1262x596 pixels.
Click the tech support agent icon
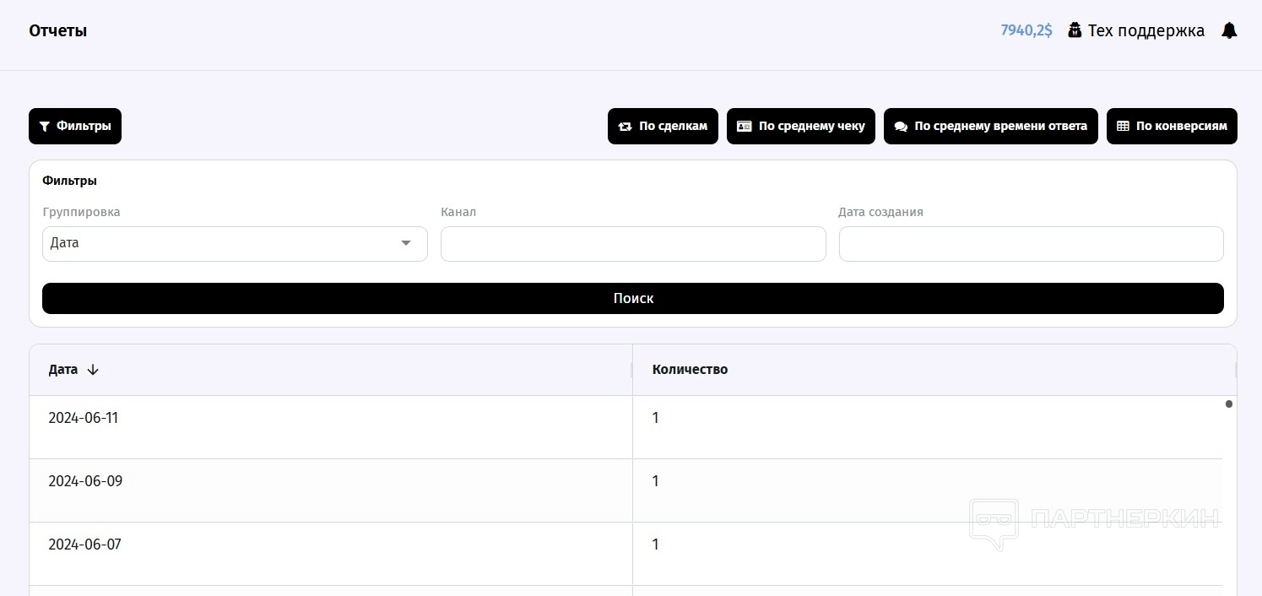1075,31
